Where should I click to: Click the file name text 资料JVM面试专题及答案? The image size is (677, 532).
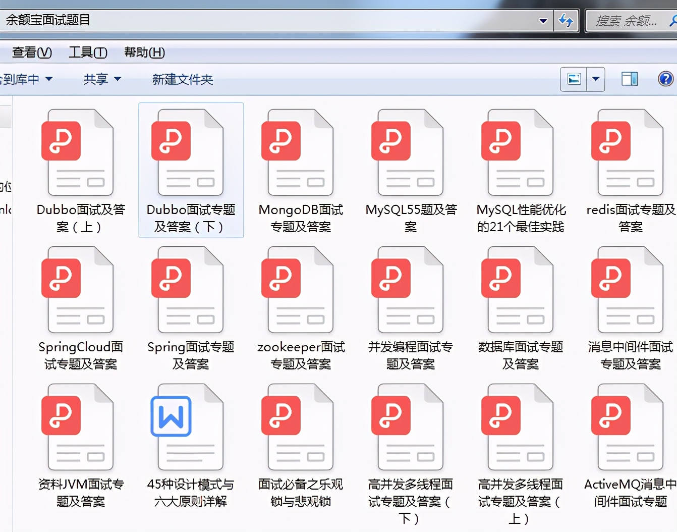81,493
